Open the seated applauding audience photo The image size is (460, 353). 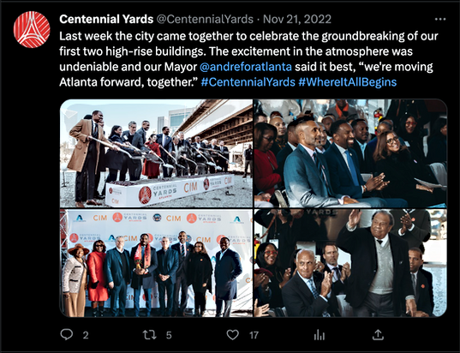(x=350, y=153)
